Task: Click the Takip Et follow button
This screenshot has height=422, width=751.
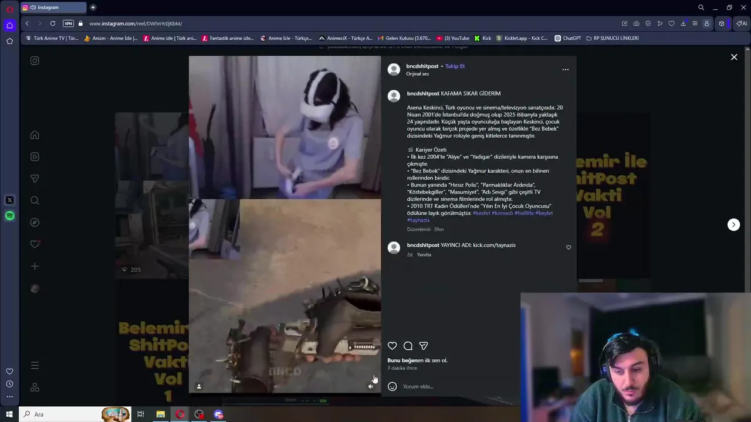Action: pos(455,66)
